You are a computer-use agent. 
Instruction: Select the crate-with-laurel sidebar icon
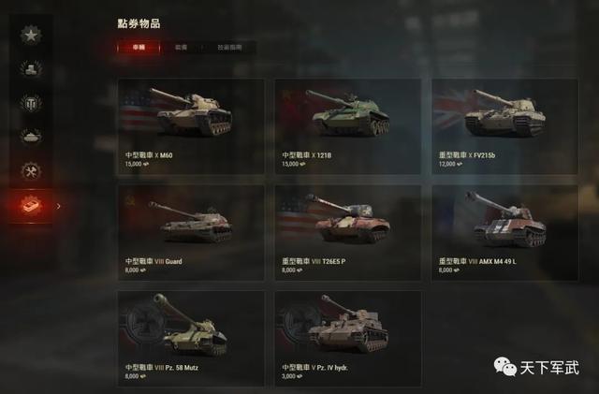[31, 69]
